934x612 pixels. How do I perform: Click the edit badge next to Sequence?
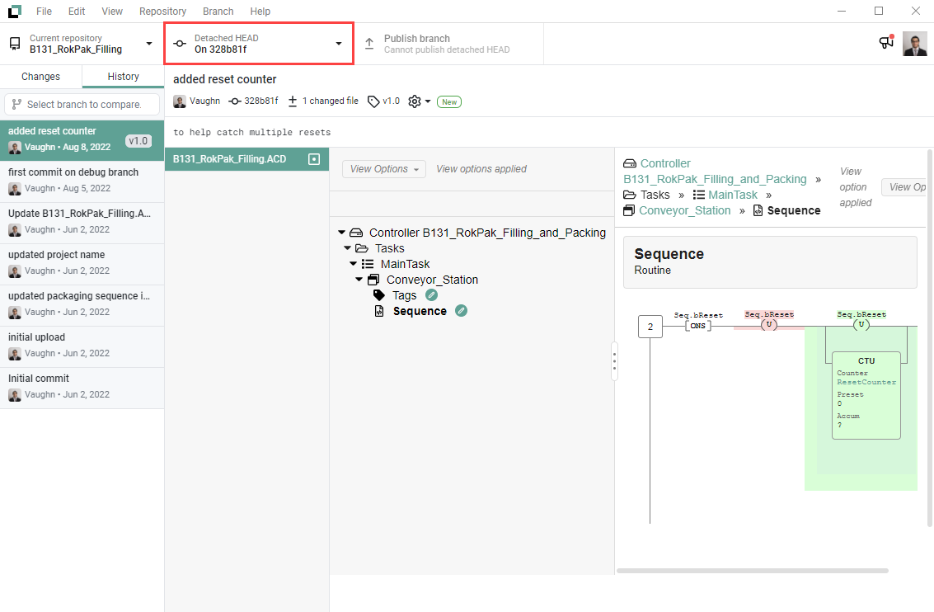[462, 311]
